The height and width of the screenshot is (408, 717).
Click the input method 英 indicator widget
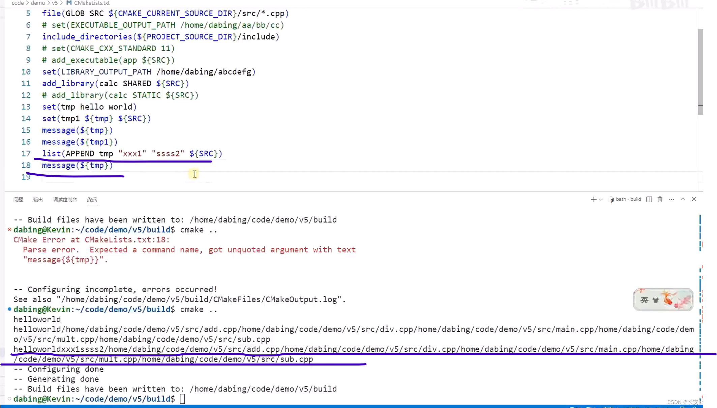click(644, 299)
